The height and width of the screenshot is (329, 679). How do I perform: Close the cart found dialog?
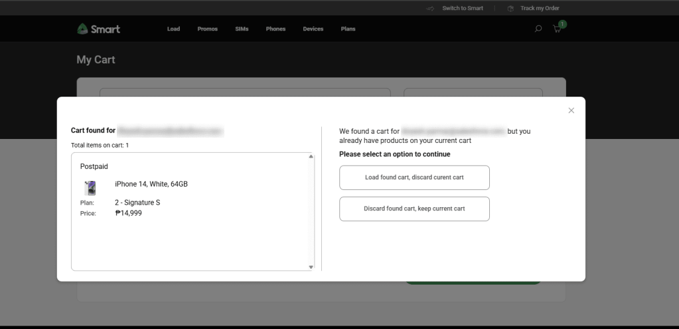[x=571, y=111]
